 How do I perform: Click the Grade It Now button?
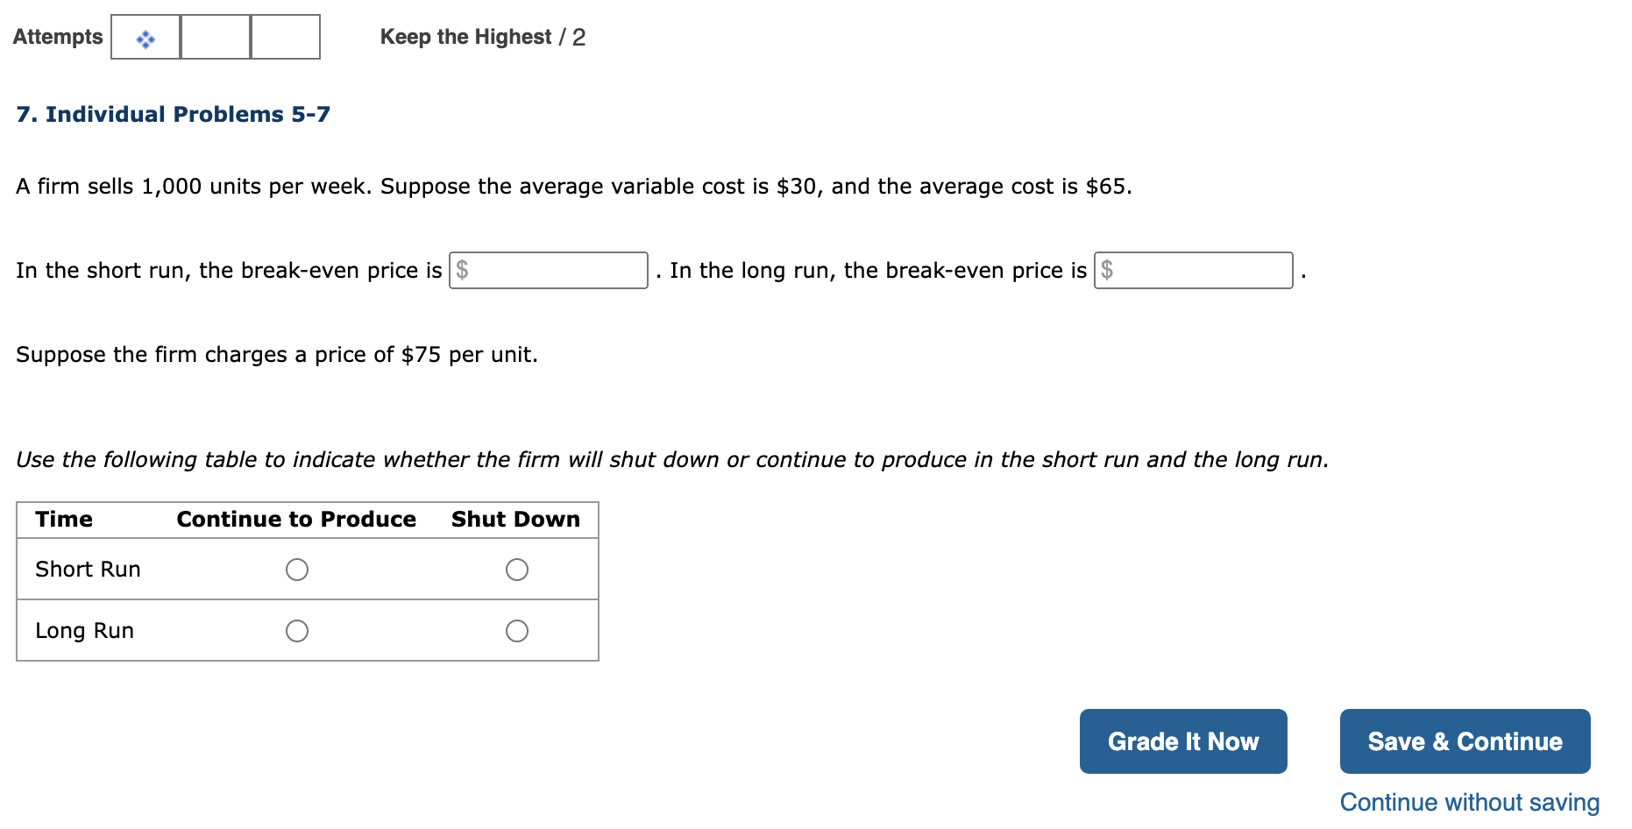click(x=1183, y=740)
